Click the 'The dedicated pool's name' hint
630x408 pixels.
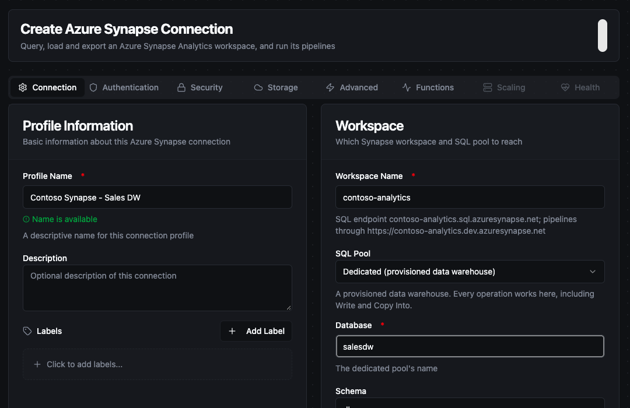click(387, 368)
